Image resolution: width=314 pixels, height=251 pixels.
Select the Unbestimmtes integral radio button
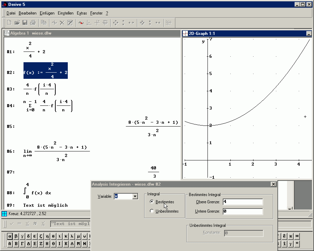pos(152,211)
